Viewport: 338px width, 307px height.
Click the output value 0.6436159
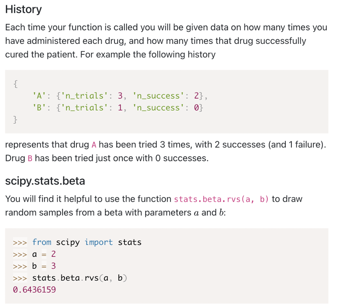(x=34, y=290)
